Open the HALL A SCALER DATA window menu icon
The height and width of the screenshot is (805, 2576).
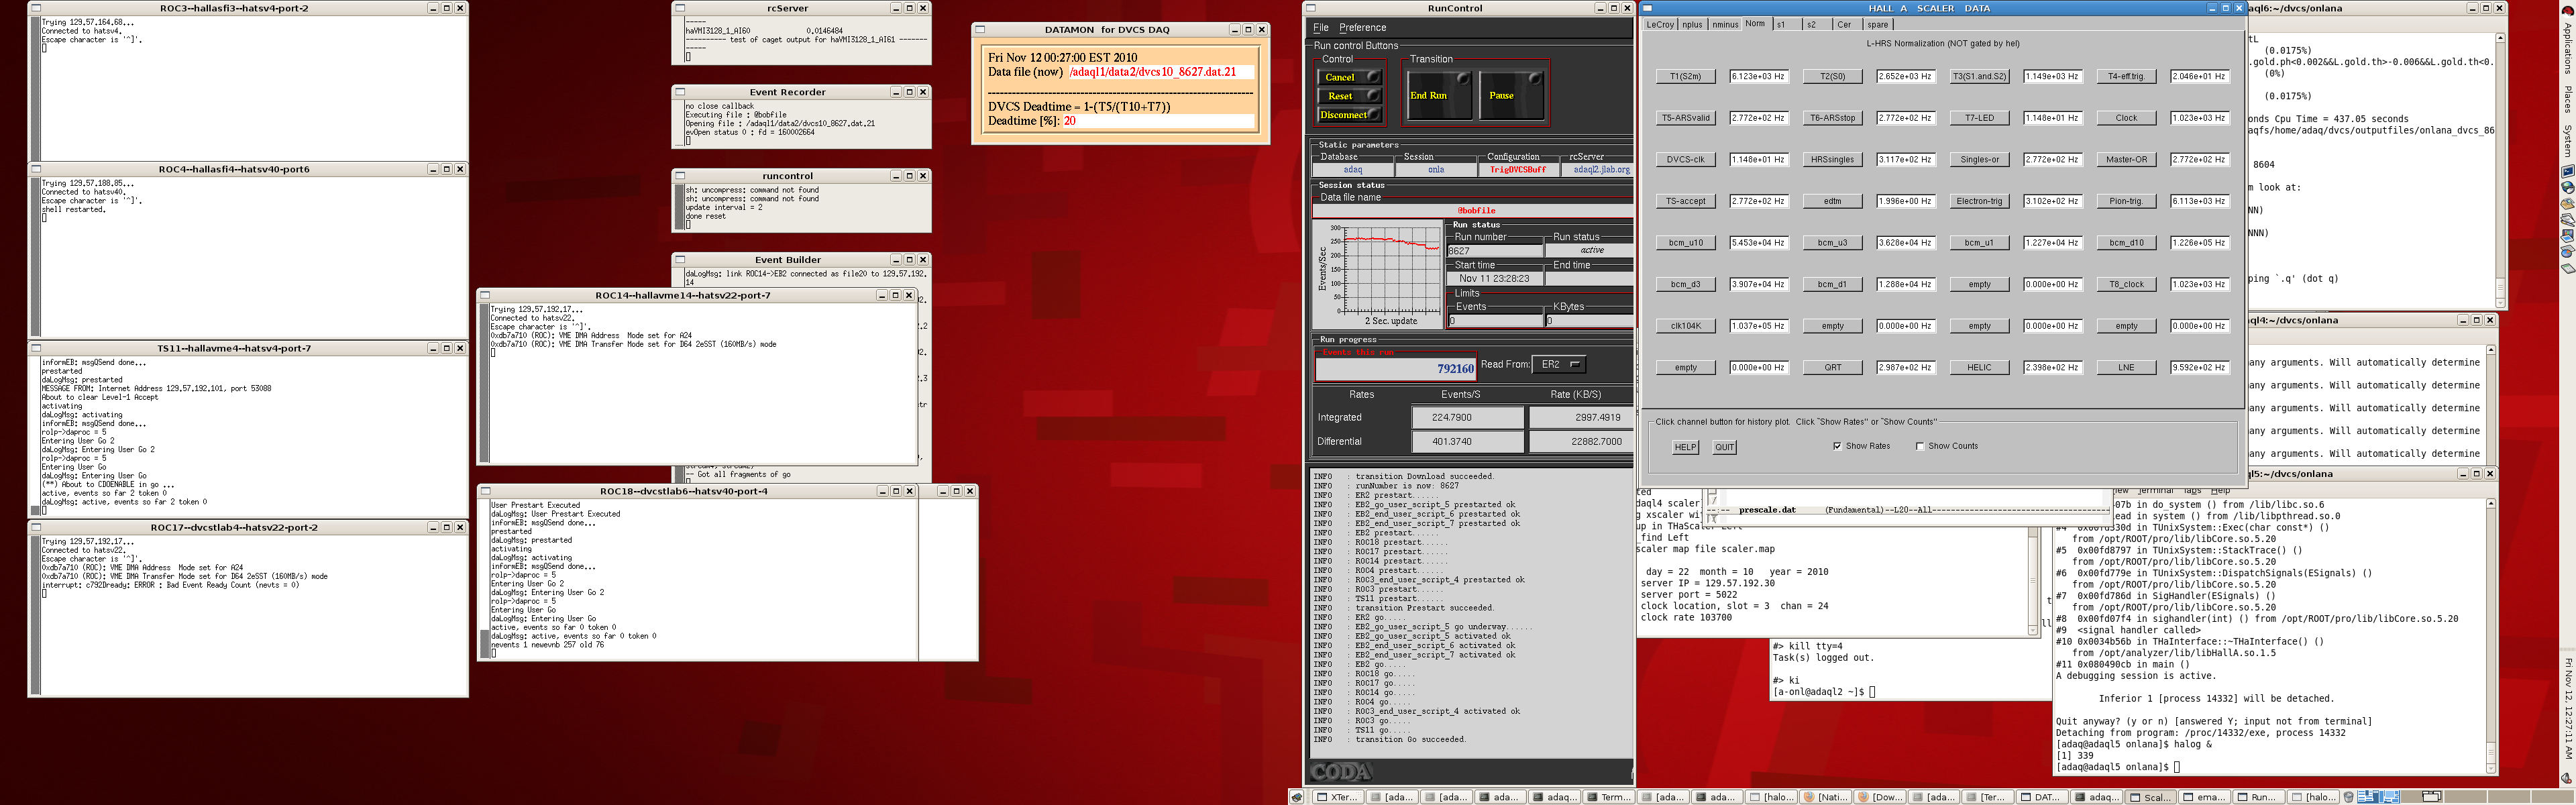1647,8
